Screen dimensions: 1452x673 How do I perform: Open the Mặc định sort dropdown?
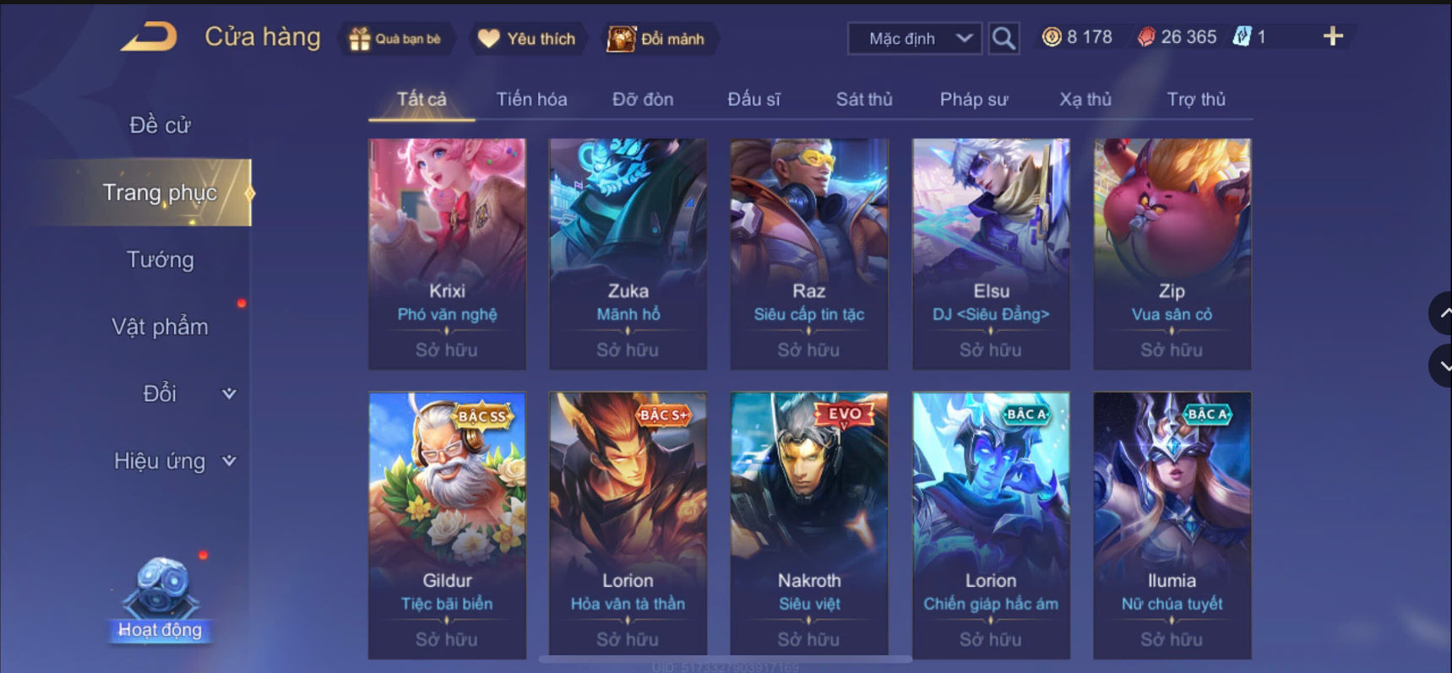pyautogui.click(x=915, y=38)
